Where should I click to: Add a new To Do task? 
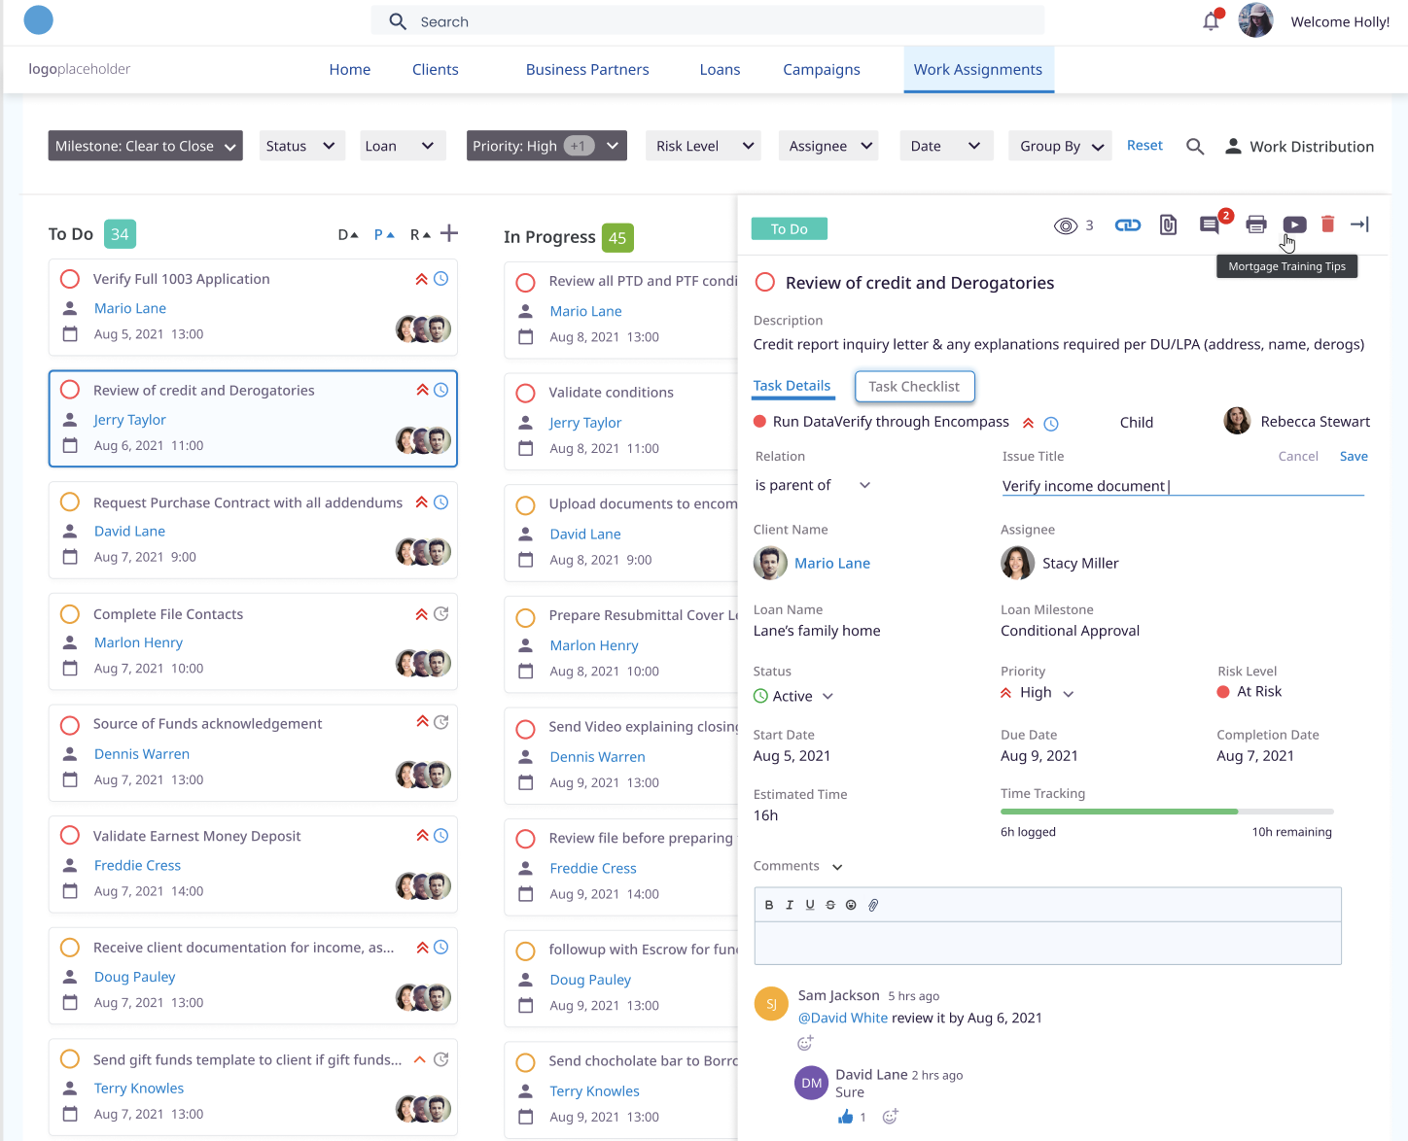[448, 233]
